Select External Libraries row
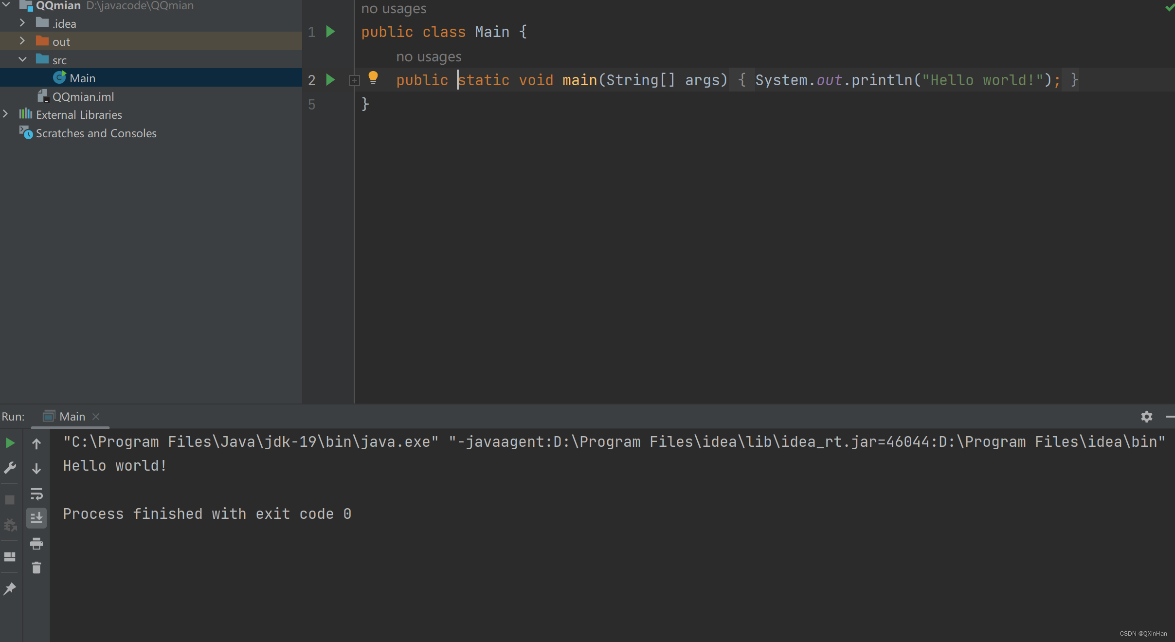Viewport: 1175px width, 642px height. click(151, 114)
